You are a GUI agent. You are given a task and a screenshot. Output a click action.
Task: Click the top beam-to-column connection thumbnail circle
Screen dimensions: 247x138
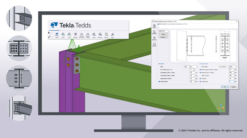pyautogui.click(x=19, y=18)
